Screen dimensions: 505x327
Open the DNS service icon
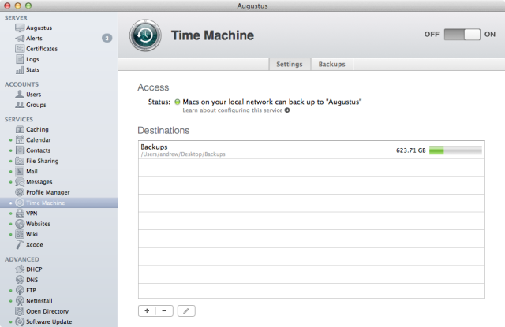click(20, 280)
